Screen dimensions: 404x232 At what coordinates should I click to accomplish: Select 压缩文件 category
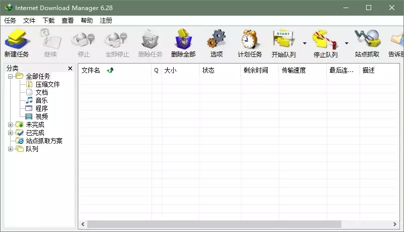(47, 84)
